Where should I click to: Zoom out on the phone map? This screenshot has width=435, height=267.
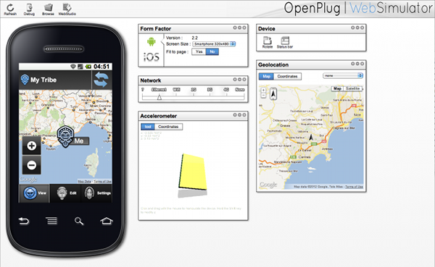pyautogui.click(x=32, y=165)
